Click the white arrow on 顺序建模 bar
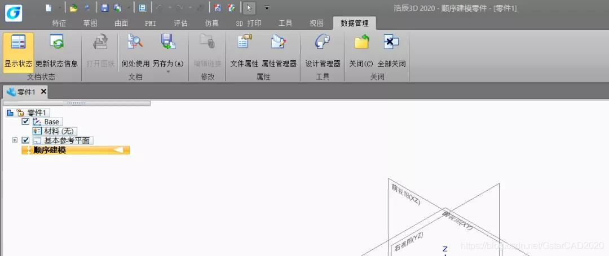Viewport: 609px width, 256px height. [119, 150]
